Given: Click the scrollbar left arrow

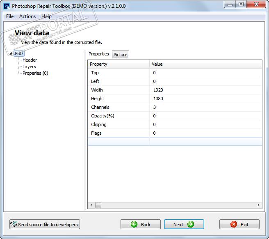Looking at the screenshot, I should point(91,205).
